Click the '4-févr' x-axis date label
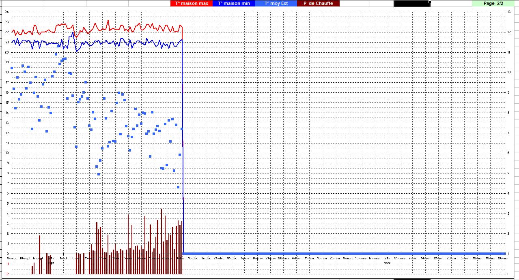The height and width of the screenshot is (280, 519). pyautogui.click(x=297, y=258)
